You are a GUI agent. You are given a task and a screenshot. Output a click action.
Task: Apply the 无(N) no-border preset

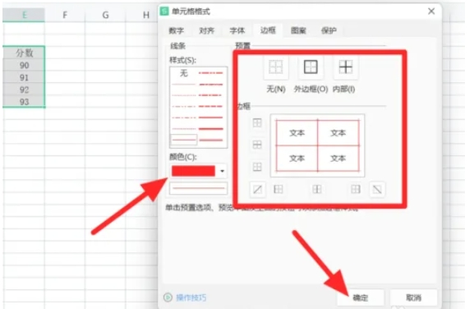[275, 67]
